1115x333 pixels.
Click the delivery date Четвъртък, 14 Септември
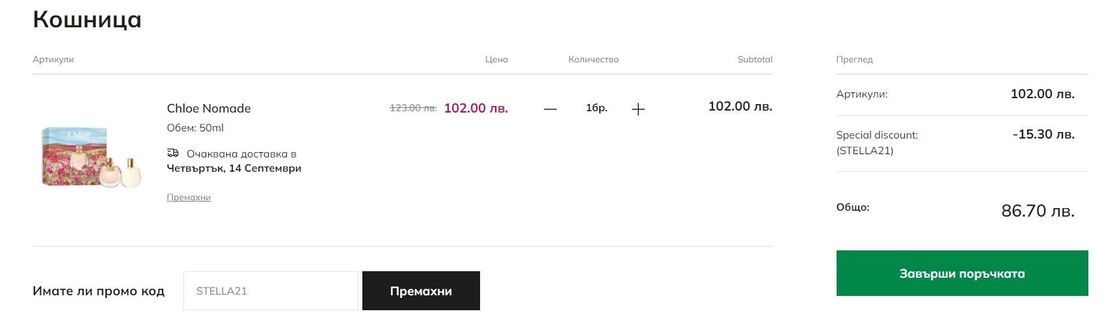click(234, 168)
